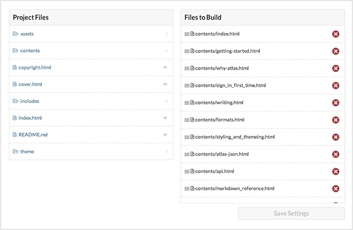Select contents/markdown_reference.html entry
This screenshot has height=230, width=353.
pyautogui.click(x=235, y=189)
